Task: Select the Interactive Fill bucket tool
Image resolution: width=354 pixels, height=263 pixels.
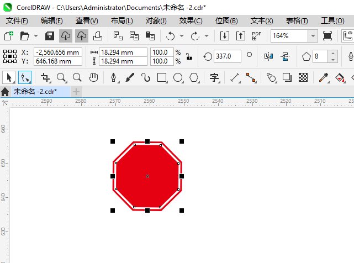Action: click(x=340, y=77)
